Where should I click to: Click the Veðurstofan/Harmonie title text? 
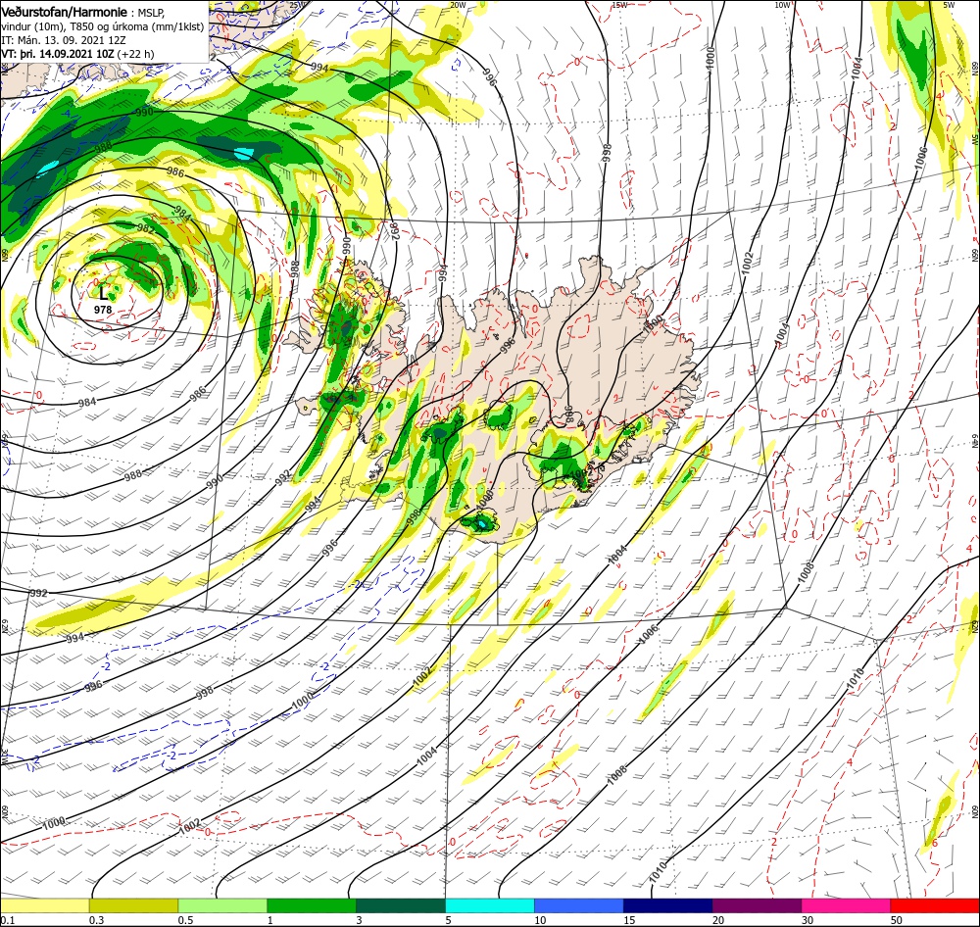(65, 12)
